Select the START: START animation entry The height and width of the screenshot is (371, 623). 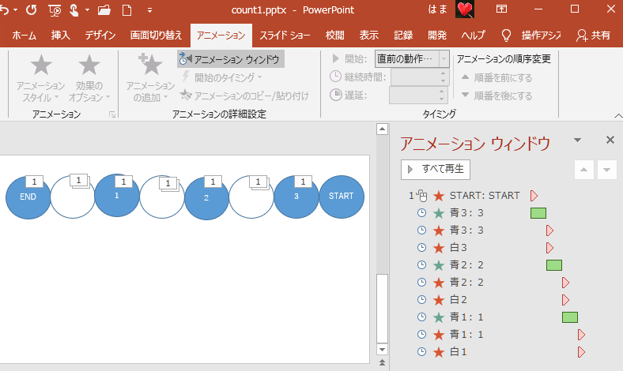click(x=484, y=195)
